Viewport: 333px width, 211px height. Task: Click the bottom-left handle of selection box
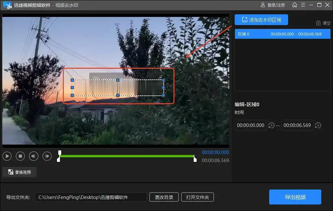click(x=72, y=95)
